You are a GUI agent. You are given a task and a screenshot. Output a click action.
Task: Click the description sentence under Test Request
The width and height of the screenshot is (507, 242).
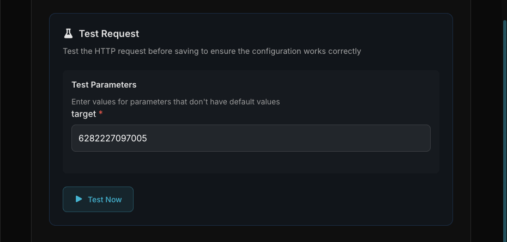click(x=212, y=51)
